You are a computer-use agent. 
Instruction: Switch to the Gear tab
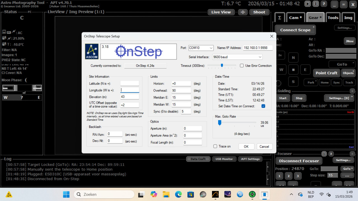(x=315, y=18)
